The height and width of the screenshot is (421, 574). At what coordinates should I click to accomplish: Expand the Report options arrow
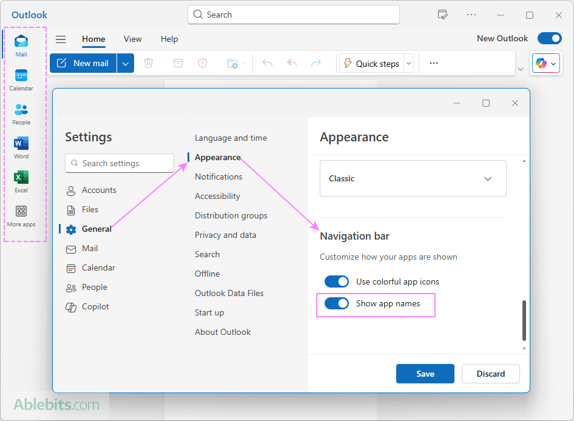pos(215,63)
